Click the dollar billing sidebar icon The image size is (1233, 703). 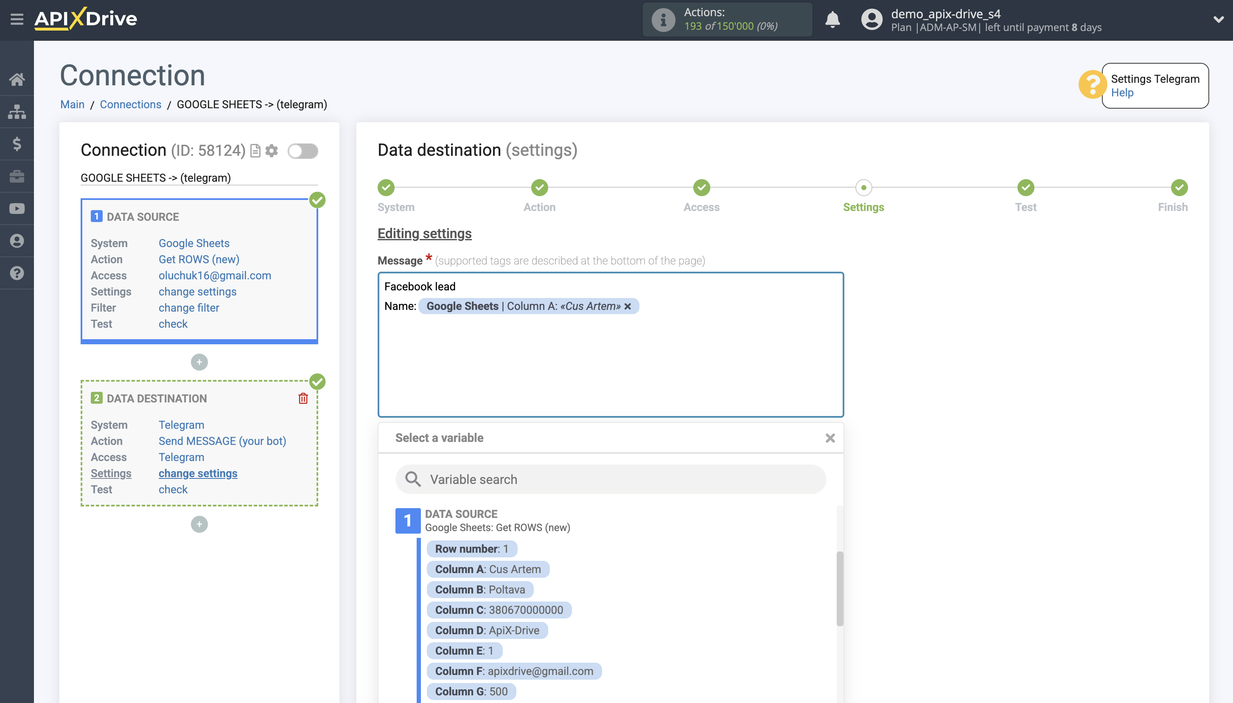tap(17, 144)
